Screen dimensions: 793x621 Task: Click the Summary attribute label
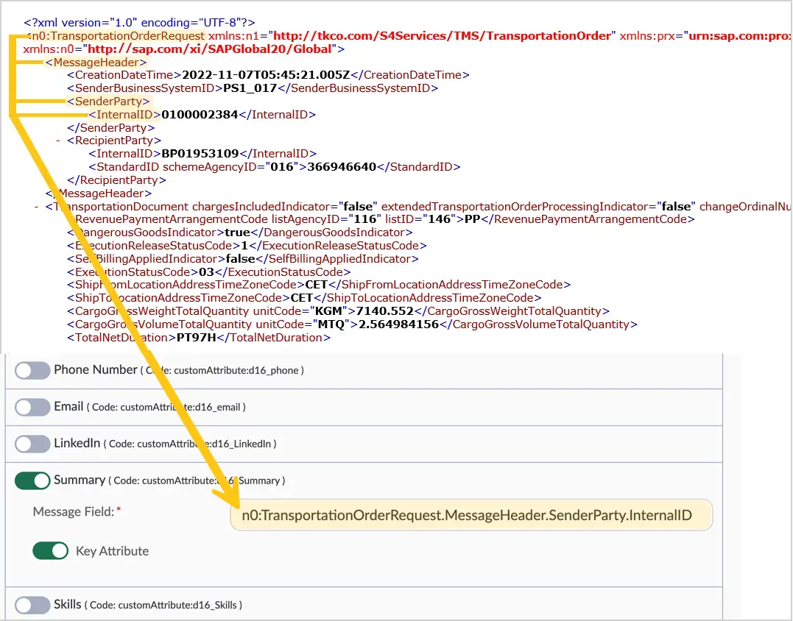coord(80,480)
